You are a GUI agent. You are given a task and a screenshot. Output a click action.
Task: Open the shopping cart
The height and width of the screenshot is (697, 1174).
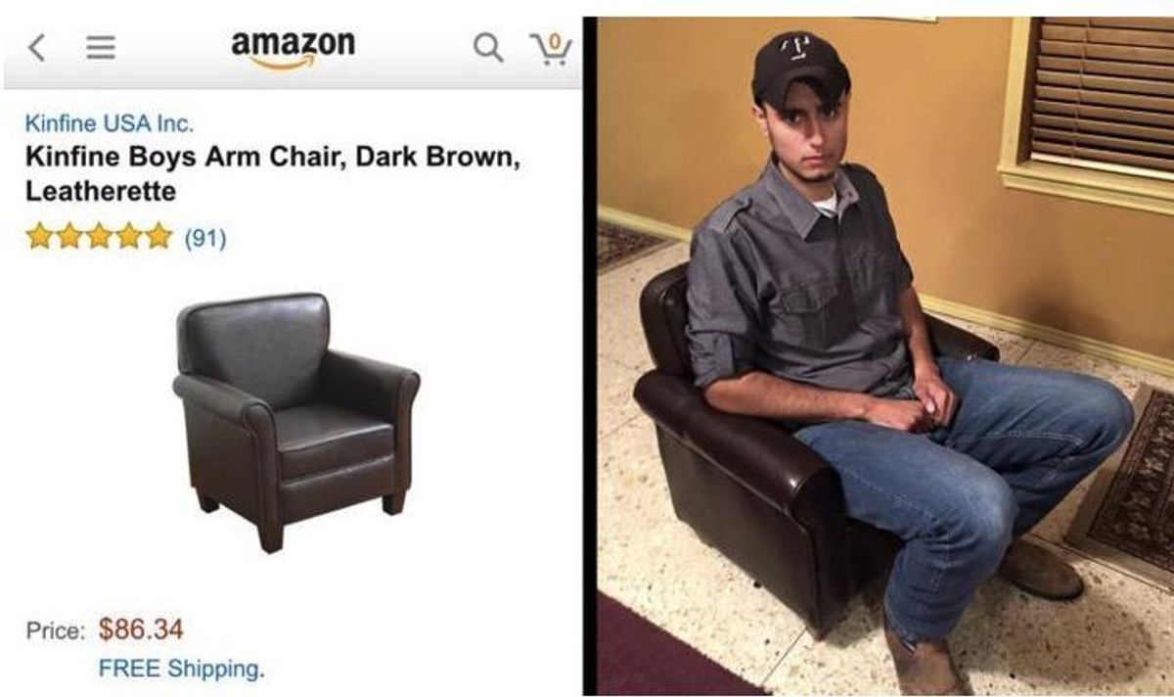click(x=552, y=47)
